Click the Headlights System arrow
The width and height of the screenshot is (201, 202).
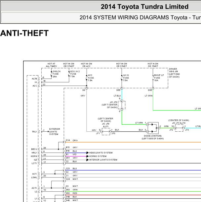88,153
